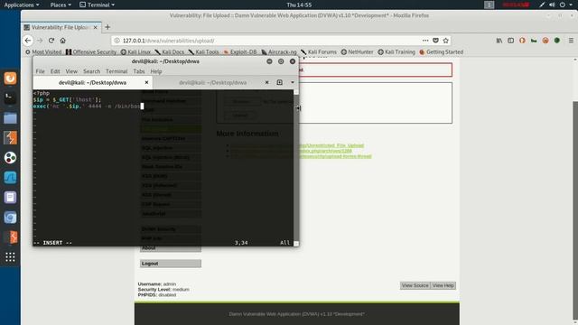Click network status icon in top panel
Image resolution: width=578 pixels, height=325 pixels.
tap(542, 5)
